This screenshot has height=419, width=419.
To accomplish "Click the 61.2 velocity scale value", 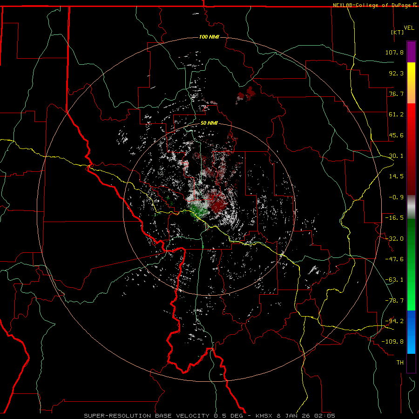I will [x=396, y=115].
